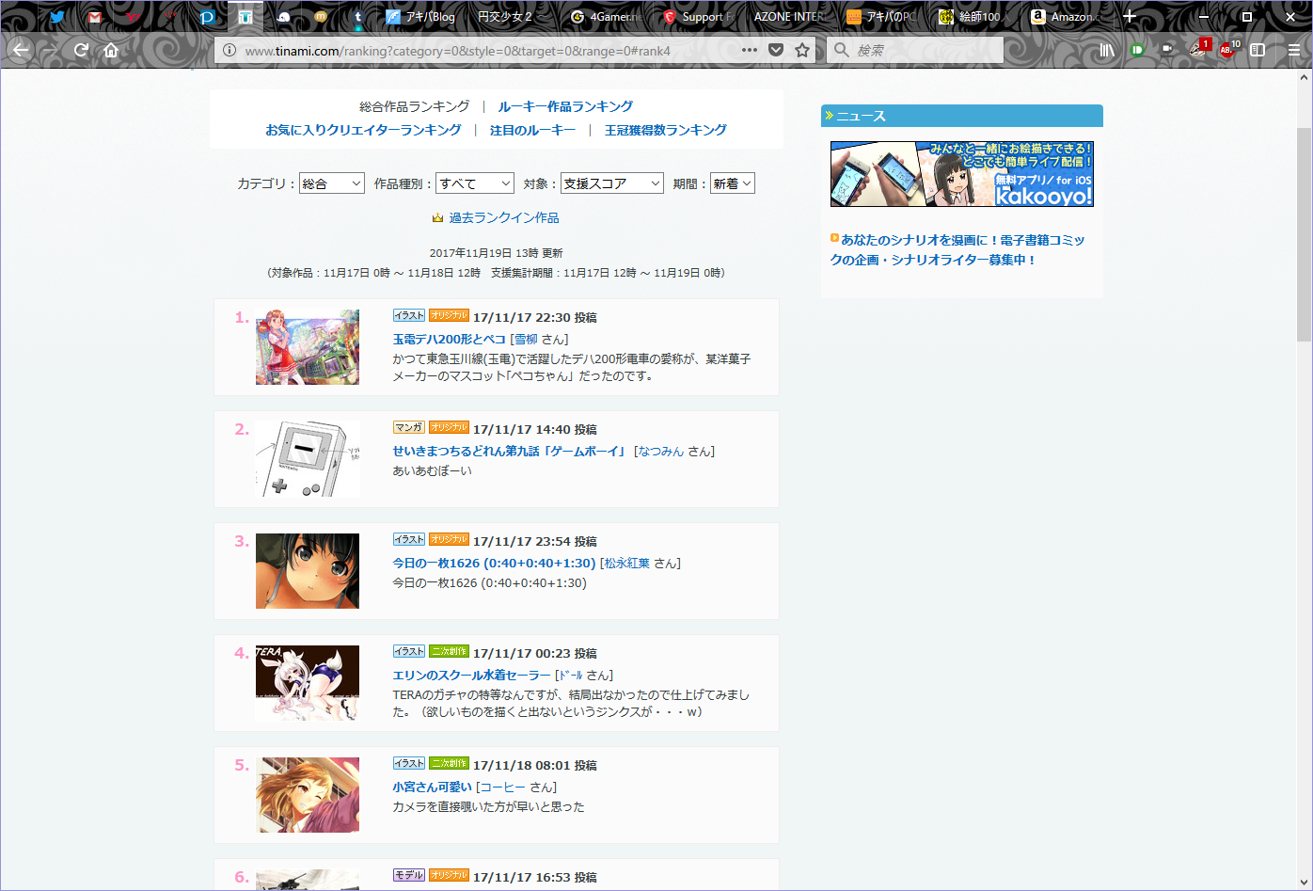Switch to the pinned Tumblr tab
This screenshot has width=1313, height=891.
coord(357,16)
